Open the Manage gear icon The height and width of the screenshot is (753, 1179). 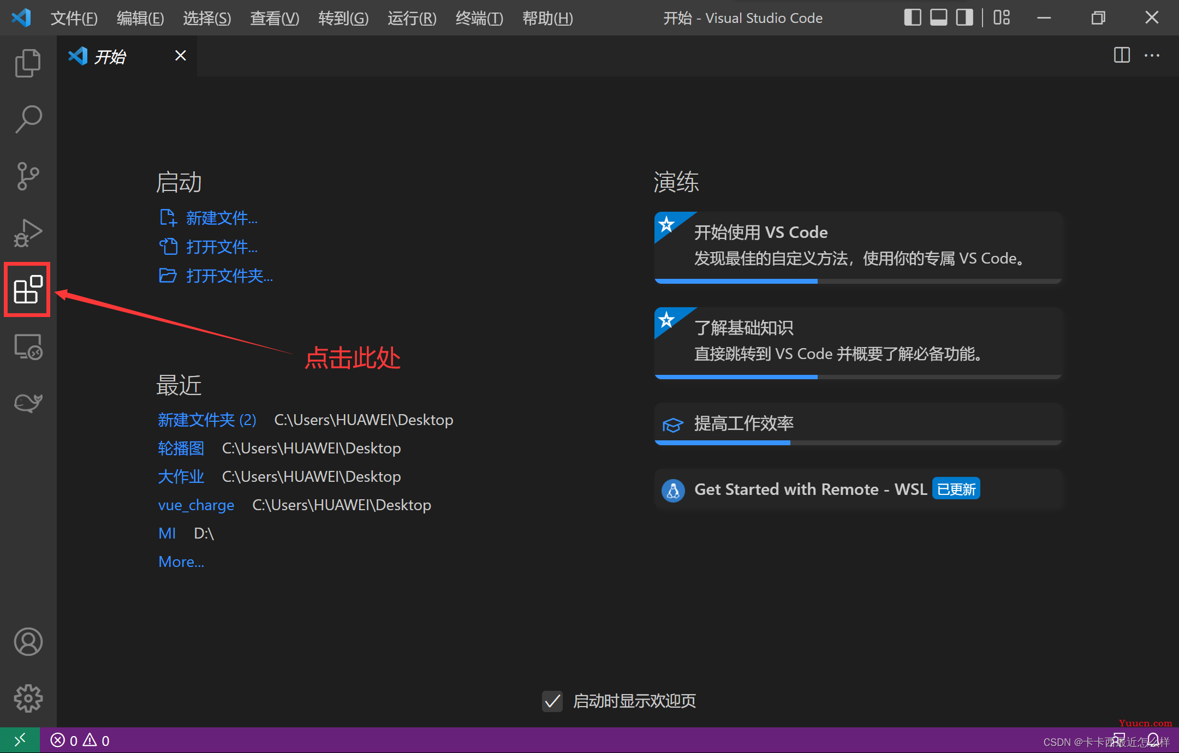(x=28, y=698)
